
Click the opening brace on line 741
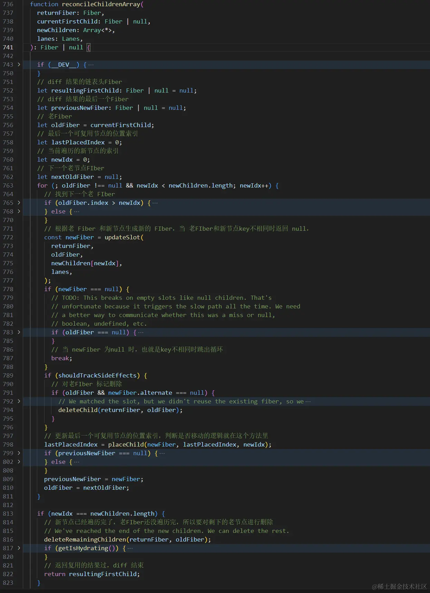point(88,47)
